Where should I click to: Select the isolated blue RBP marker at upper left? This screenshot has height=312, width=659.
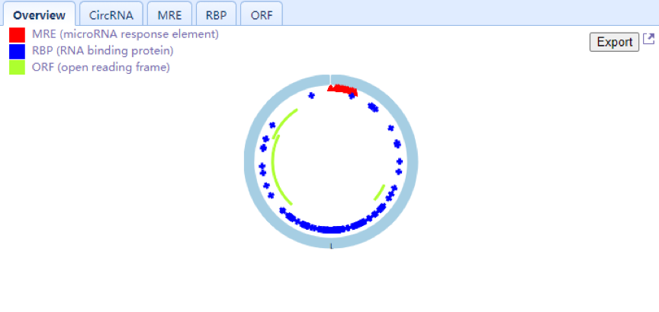[x=311, y=95]
